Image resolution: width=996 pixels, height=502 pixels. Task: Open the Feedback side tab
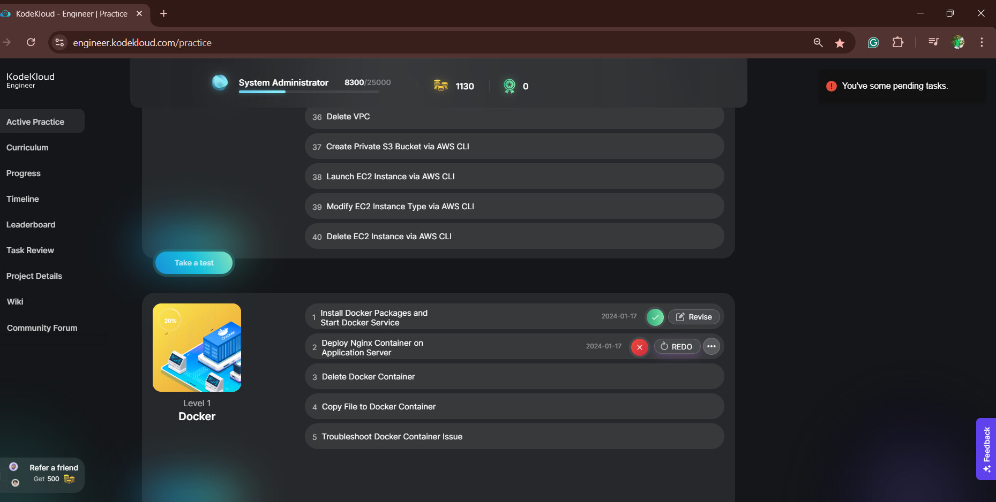tap(986, 449)
